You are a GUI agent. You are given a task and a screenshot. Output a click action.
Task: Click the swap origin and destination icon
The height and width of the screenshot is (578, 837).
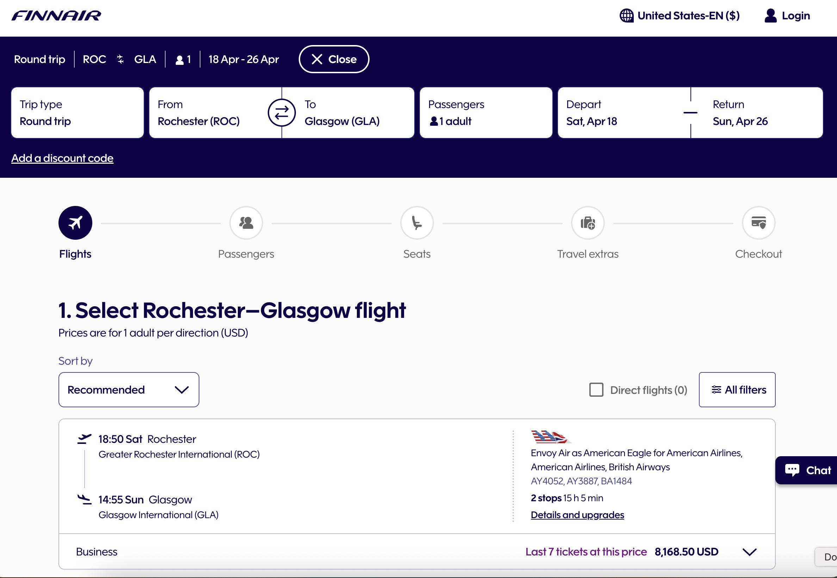click(x=281, y=113)
